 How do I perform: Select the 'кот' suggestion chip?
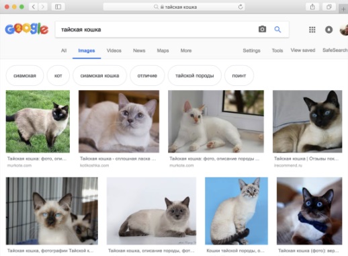click(58, 76)
